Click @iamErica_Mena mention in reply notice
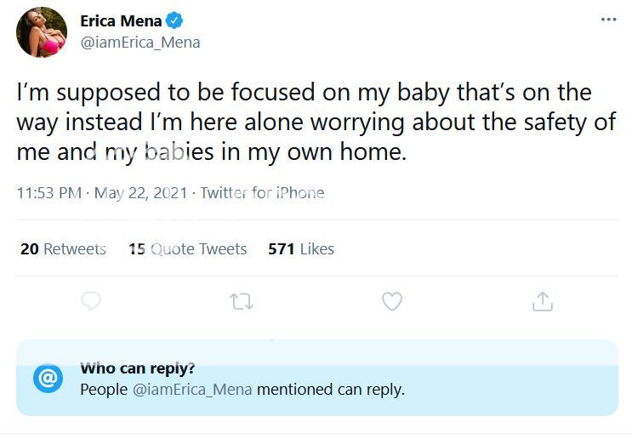 point(191,391)
